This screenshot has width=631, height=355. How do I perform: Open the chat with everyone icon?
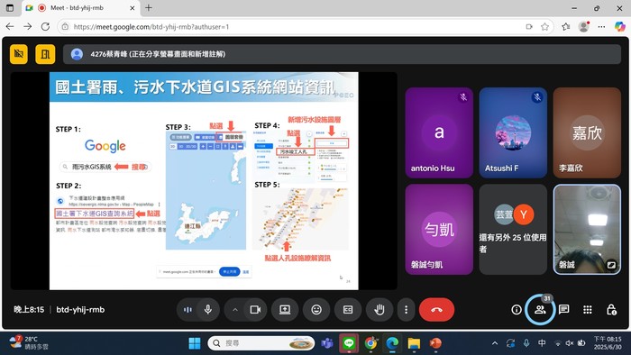point(563,309)
